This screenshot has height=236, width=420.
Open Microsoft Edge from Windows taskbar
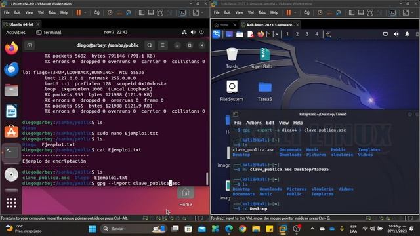tap(229, 229)
